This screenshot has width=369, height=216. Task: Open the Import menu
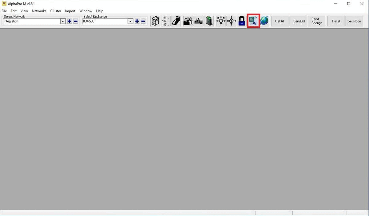[70, 11]
